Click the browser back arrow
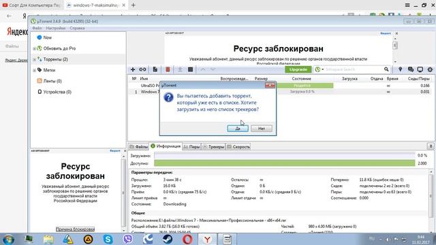The width and height of the screenshot is (436, 245). (x=9, y=16)
